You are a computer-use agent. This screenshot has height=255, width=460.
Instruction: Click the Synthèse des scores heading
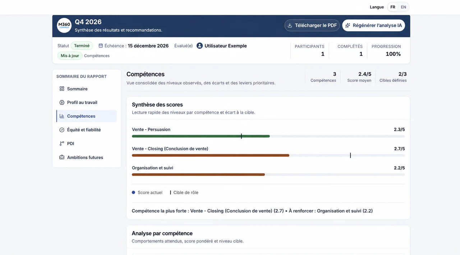(157, 105)
